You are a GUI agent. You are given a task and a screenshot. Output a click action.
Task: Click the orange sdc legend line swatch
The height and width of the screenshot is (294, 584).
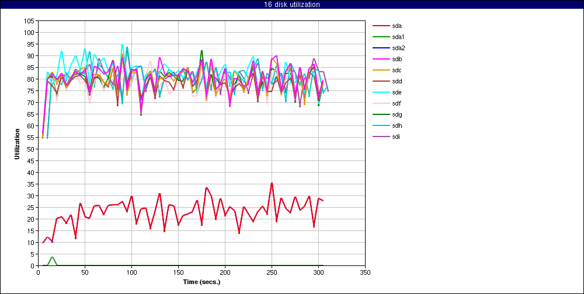[380, 71]
